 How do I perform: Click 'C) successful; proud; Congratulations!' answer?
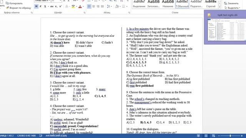click(74, 126)
